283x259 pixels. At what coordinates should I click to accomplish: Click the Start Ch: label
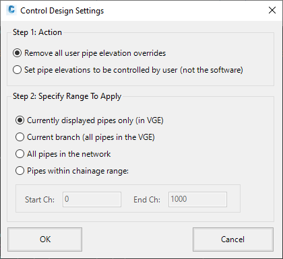pos(40,200)
